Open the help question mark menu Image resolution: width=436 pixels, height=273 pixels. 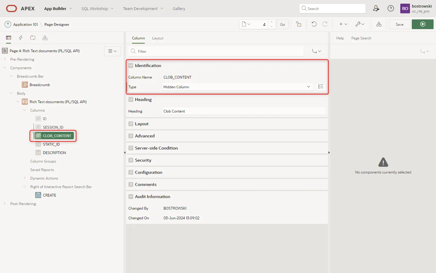[391, 8]
